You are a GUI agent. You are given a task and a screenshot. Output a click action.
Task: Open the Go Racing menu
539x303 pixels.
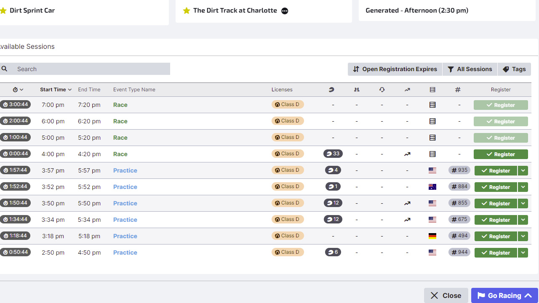(504, 295)
